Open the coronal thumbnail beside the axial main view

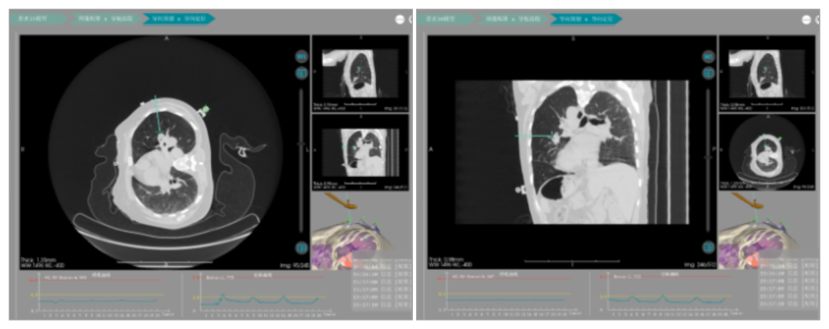coord(360,152)
